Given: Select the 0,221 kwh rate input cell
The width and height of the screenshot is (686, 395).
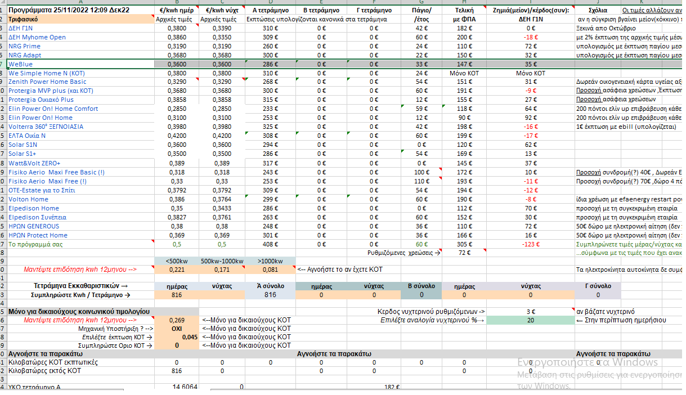Looking at the screenshot, I should point(177,270).
